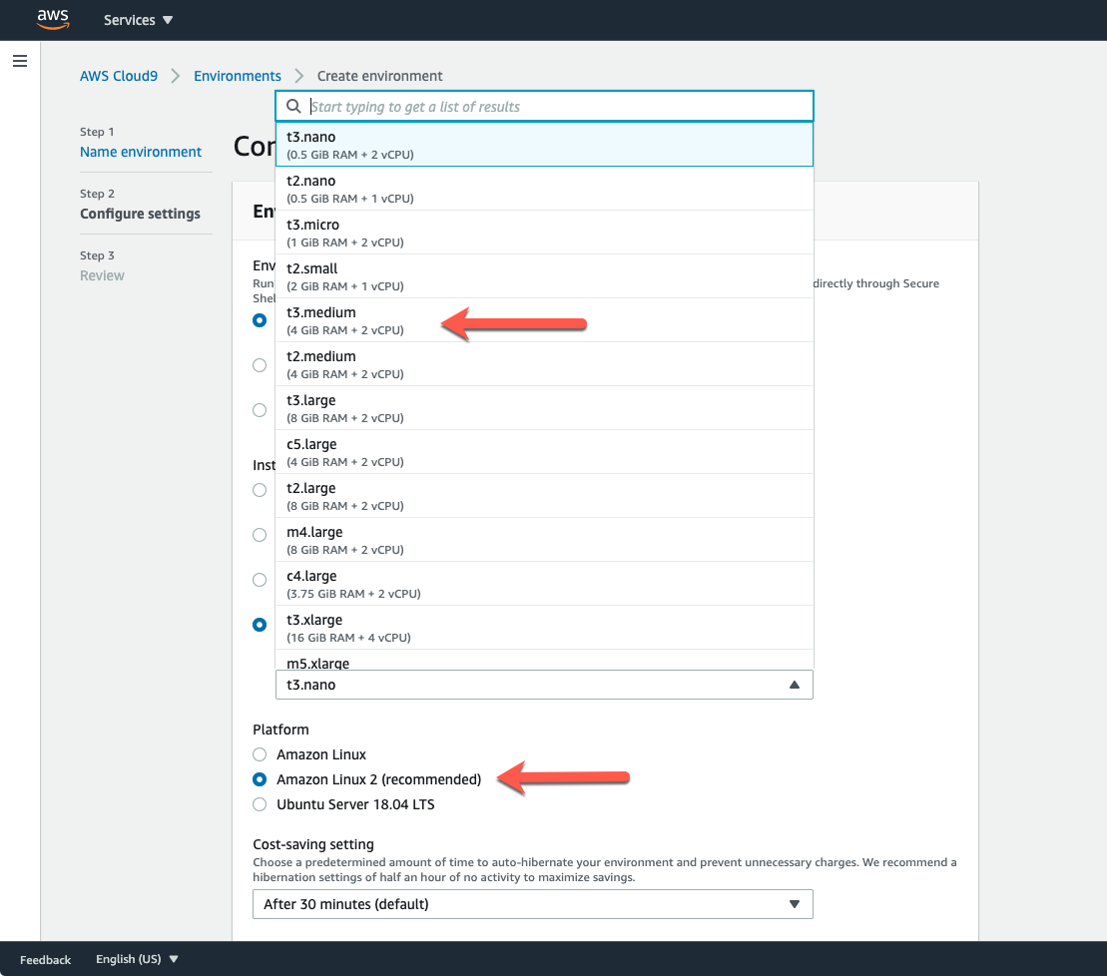
Task: Focus the instance type search field
Action: pyautogui.click(x=544, y=107)
